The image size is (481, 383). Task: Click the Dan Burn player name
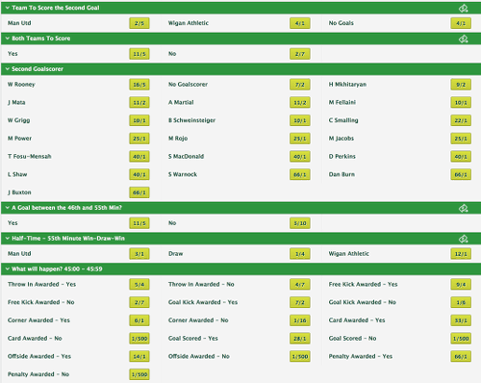(x=342, y=174)
